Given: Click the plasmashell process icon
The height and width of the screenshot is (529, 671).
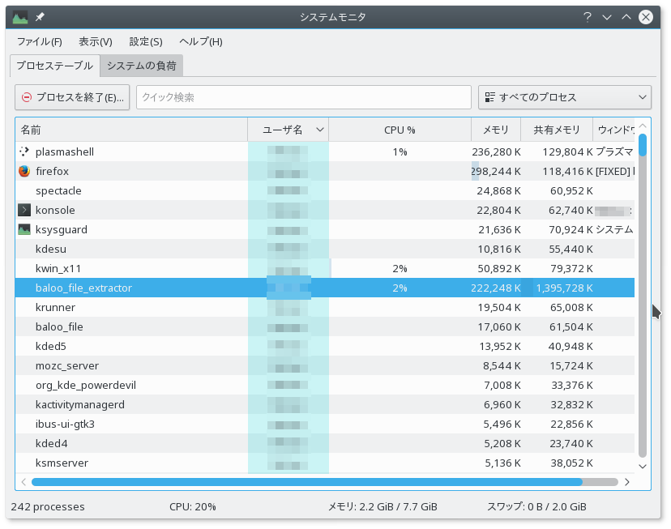Looking at the screenshot, I should point(24,151).
